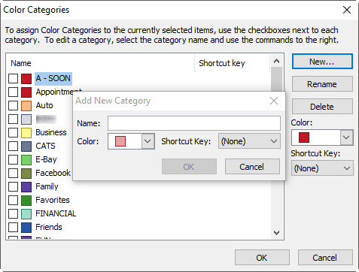The width and height of the screenshot is (359, 272).
Task: Click the gray swatch of blurred category
Action: click(x=26, y=119)
